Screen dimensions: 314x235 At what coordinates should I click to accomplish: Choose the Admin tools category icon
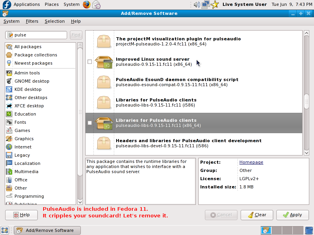(x=9, y=73)
